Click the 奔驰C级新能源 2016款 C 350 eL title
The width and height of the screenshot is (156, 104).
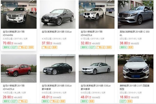[x=134, y=34]
